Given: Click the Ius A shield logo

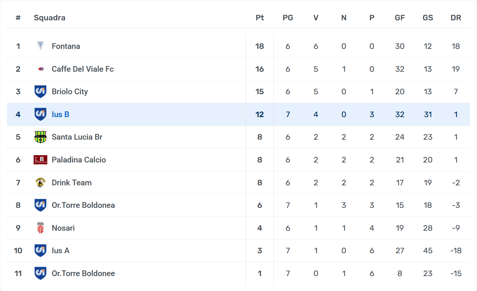Looking at the screenshot, I should (40, 250).
